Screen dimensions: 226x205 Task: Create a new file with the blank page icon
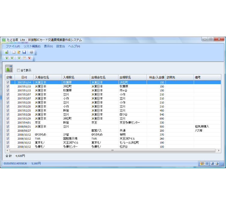point(14,52)
